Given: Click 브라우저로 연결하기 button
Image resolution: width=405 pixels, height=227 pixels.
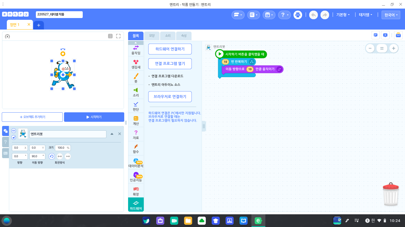Looking at the screenshot, I should [170, 97].
